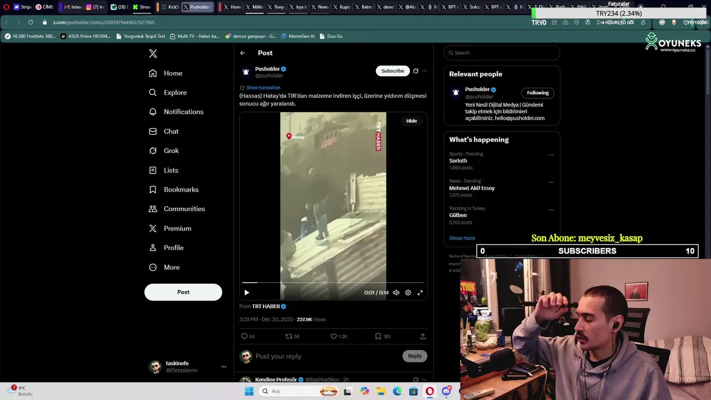
Task: Click the browser address bar URL
Action: (x=104, y=22)
